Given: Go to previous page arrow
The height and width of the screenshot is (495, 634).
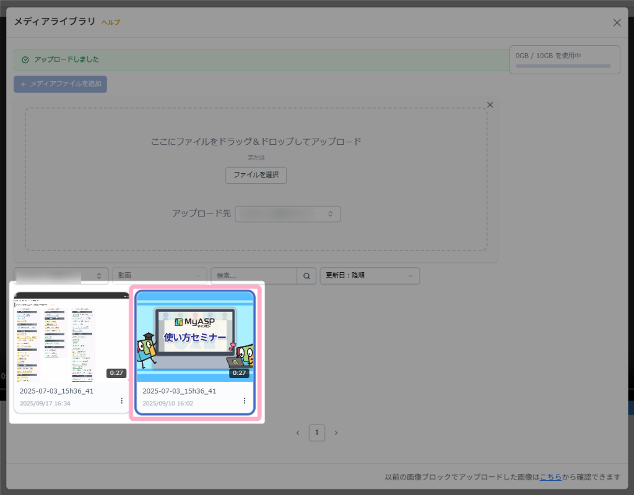Looking at the screenshot, I should coord(298,433).
